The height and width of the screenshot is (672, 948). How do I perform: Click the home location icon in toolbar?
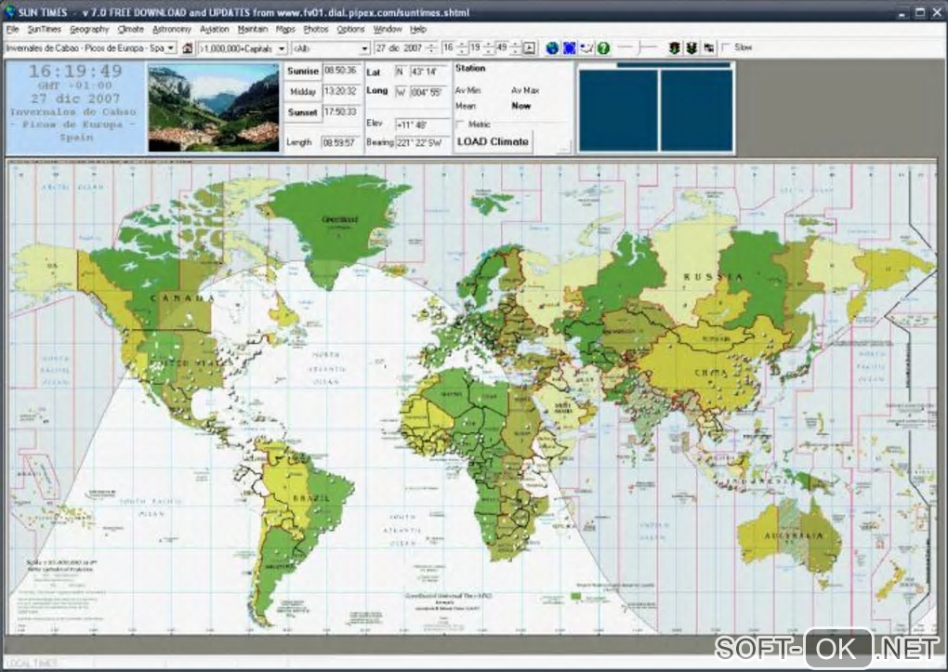coord(187,47)
